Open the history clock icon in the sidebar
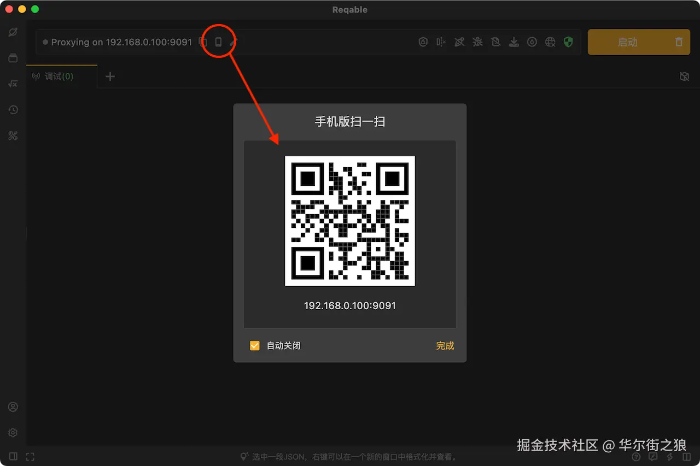The image size is (700, 466). (x=13, y=110)
